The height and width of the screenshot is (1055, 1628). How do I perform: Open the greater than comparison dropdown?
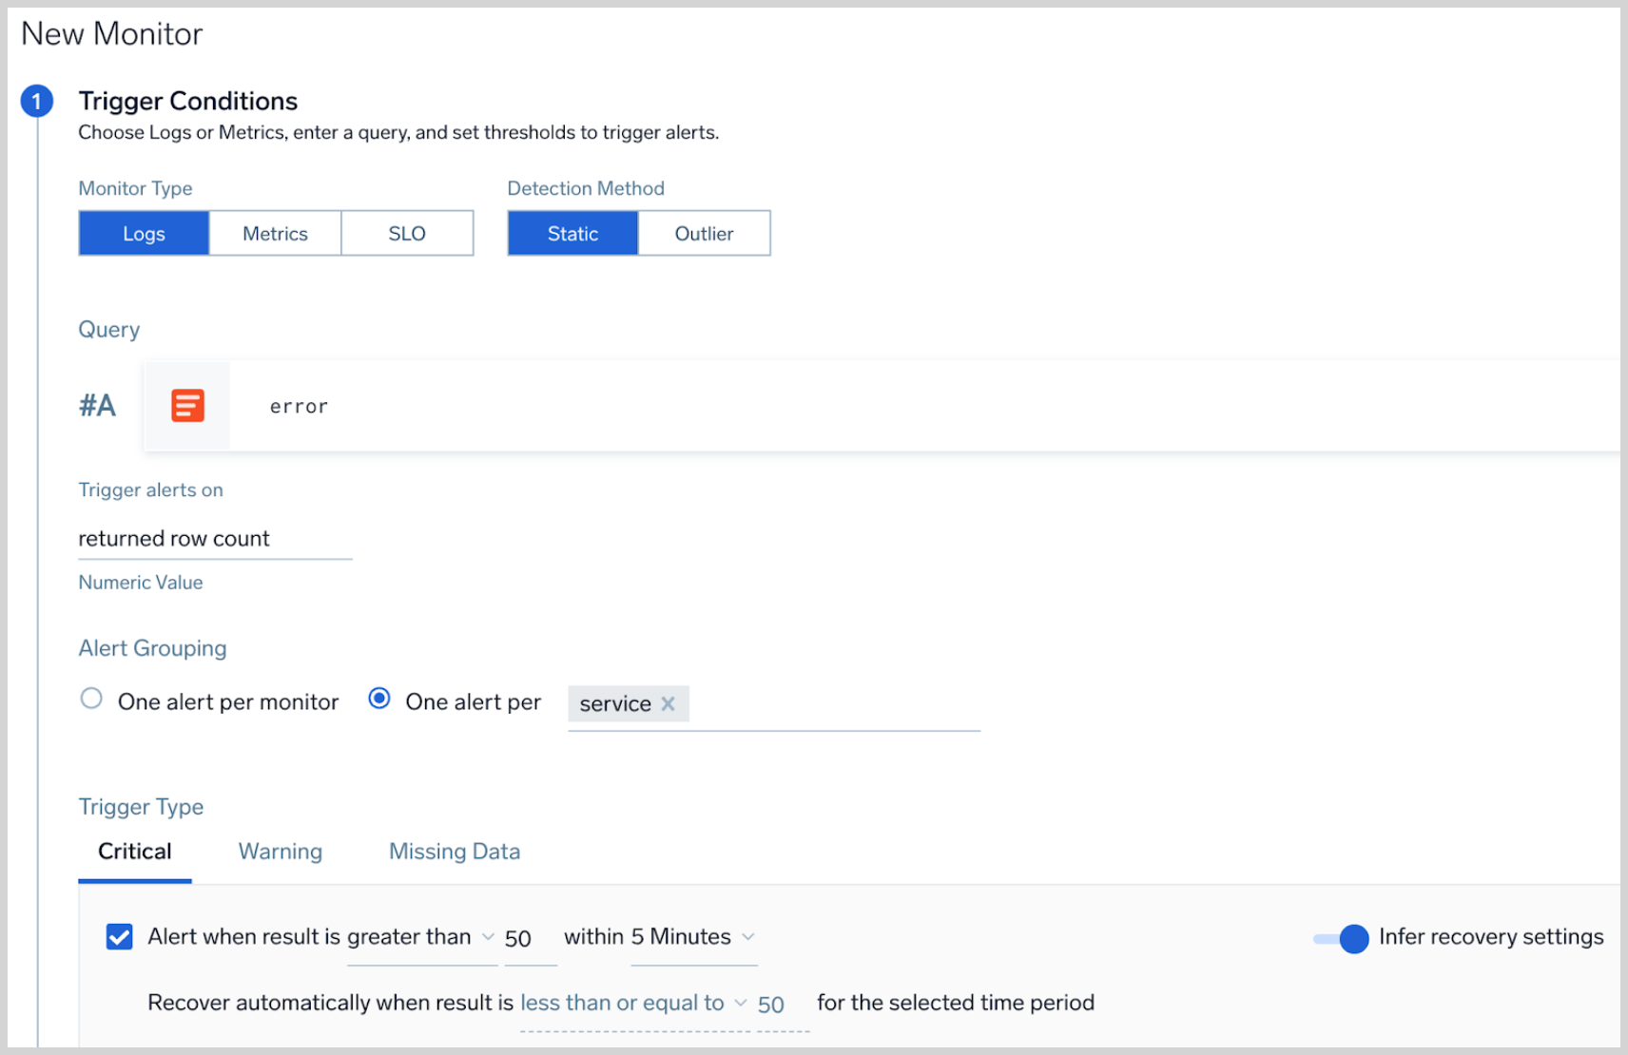[x=421, y=937]
